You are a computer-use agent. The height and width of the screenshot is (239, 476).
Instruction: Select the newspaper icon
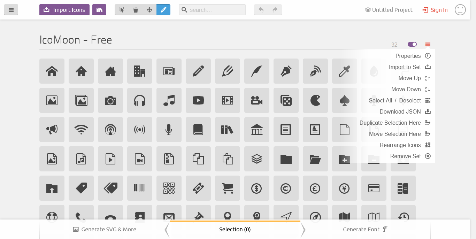coord(169,71)
